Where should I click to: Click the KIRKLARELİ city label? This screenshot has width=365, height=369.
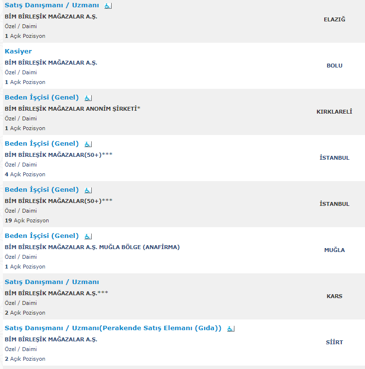[334, 112]
